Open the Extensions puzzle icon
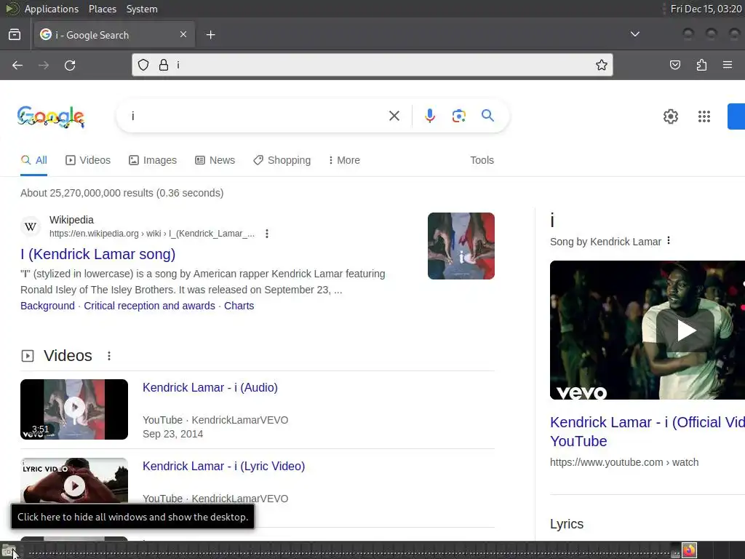 click(x=701, y=65)
